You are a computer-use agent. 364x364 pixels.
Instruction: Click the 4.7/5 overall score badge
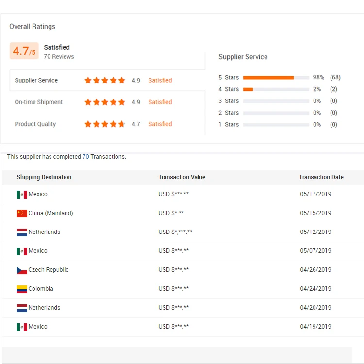coord(24,51)
